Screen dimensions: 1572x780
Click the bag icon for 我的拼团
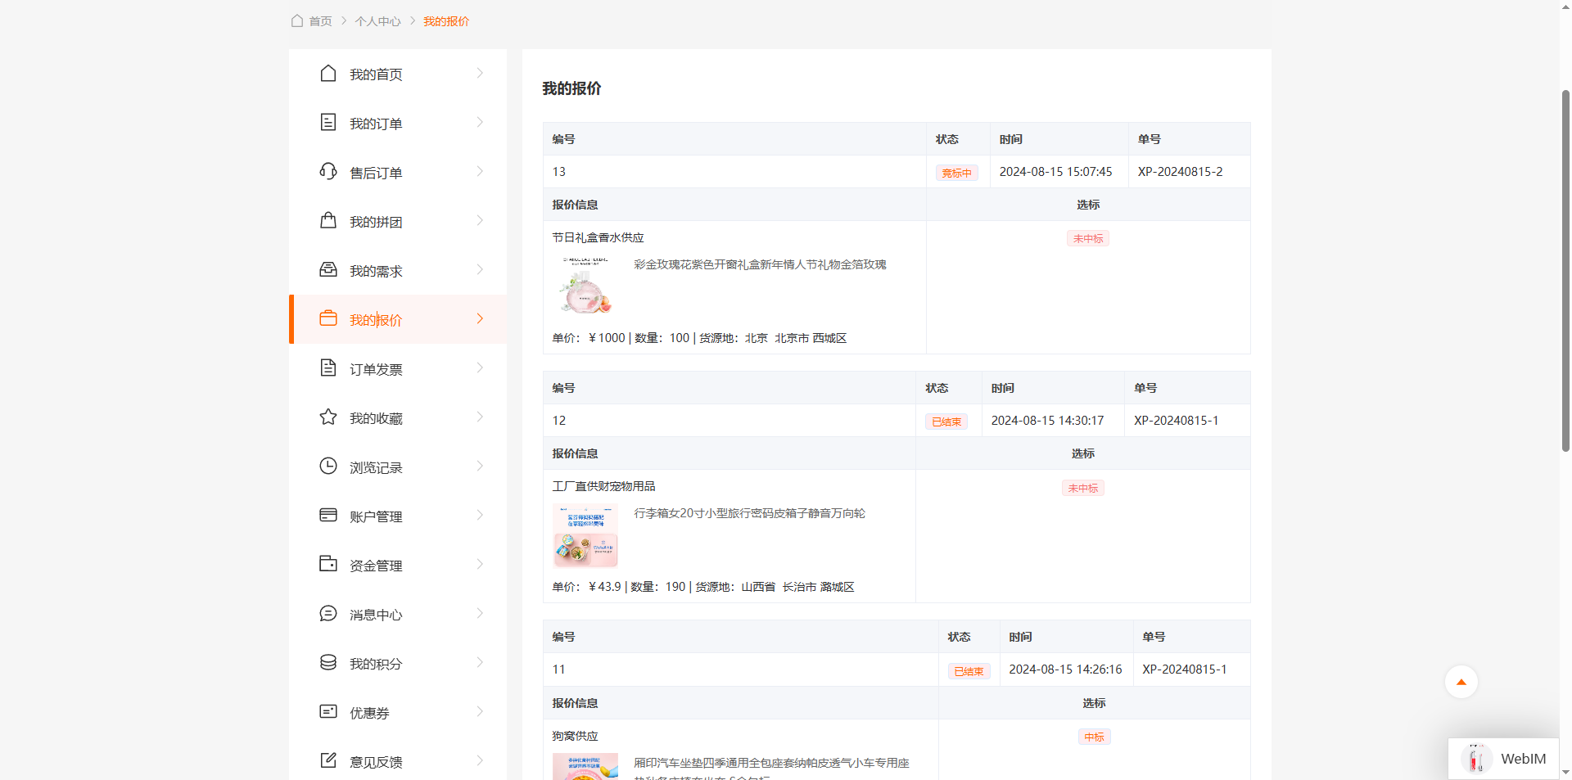pyautogui.click(x=328, y=221)
